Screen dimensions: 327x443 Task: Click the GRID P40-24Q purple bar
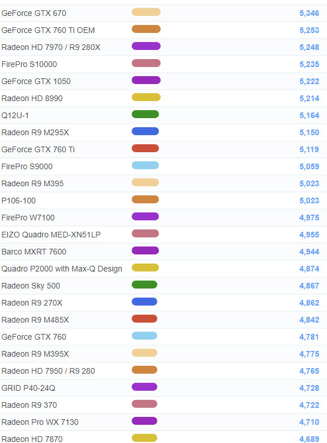[x=144, y=387]
